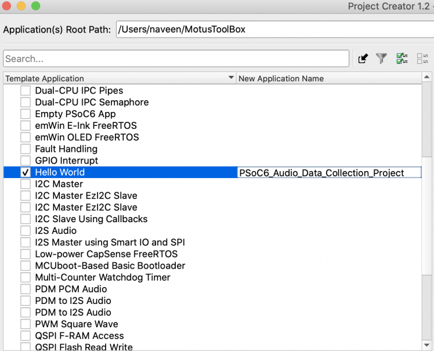
Task: Click the Template Application column header label
Action: click(45, 78)
